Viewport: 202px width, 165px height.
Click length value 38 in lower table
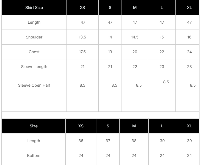134,141
